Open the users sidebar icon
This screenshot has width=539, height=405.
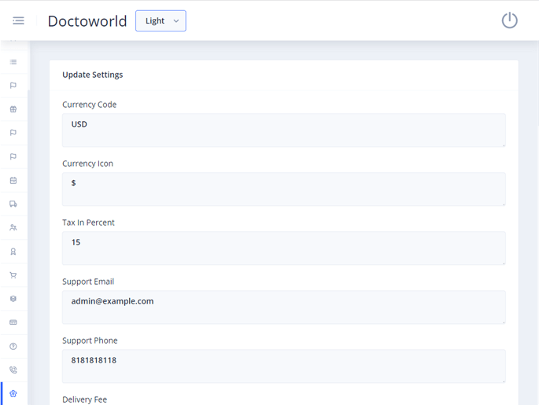click(x=13, y=228)
